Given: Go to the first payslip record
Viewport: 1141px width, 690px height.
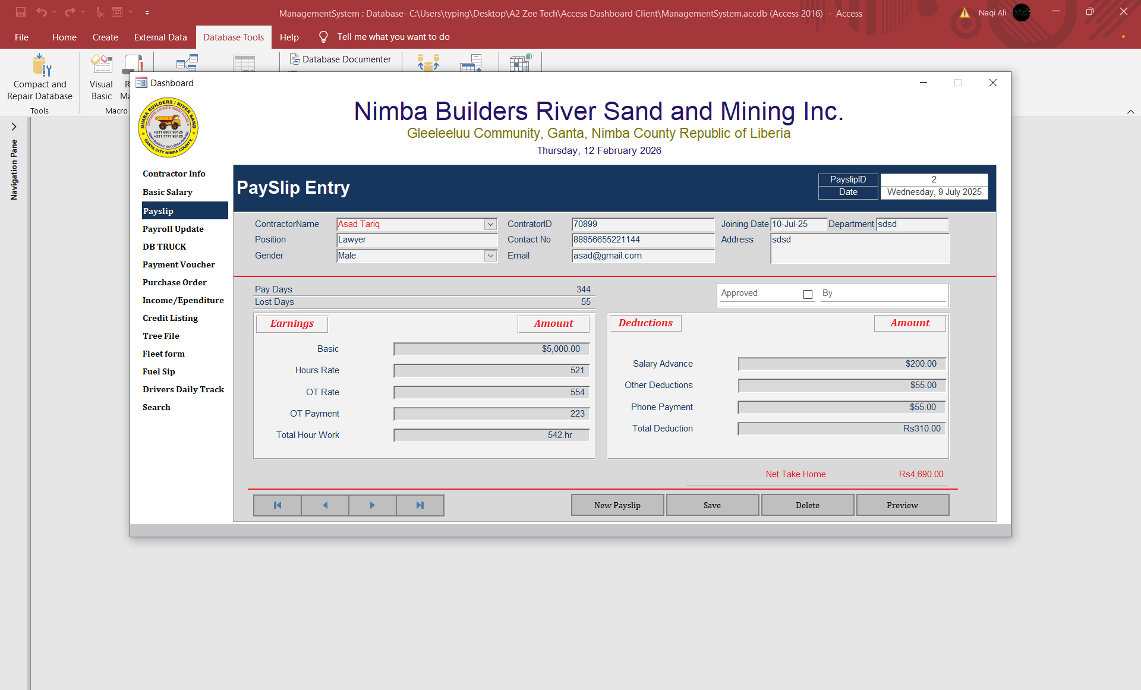Looking at the screenshot, I should click(x=278, y=505).
